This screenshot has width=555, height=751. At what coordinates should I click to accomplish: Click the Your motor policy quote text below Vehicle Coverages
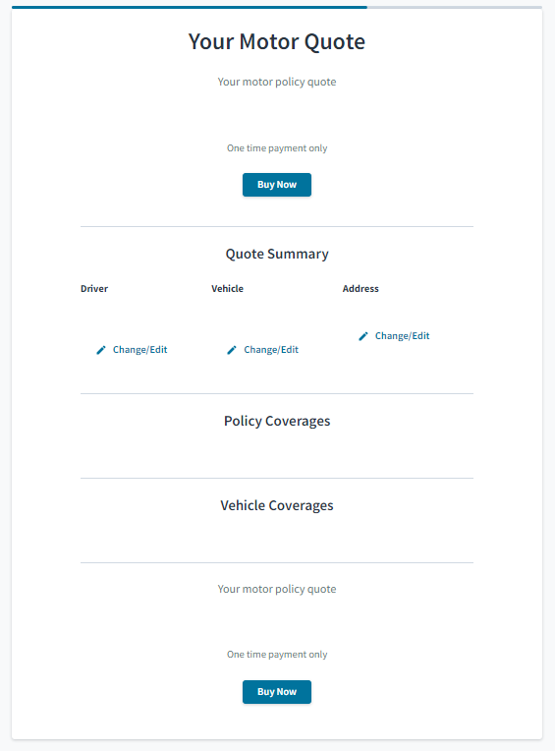tap(277, 589)
